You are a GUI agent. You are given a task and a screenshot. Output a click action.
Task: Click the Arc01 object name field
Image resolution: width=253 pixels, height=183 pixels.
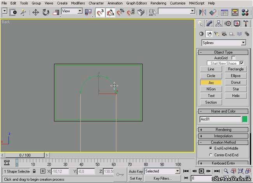pos(220,119)
